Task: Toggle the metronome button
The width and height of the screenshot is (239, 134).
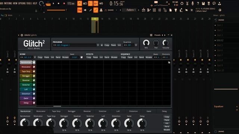Action: tap(80, 3)
